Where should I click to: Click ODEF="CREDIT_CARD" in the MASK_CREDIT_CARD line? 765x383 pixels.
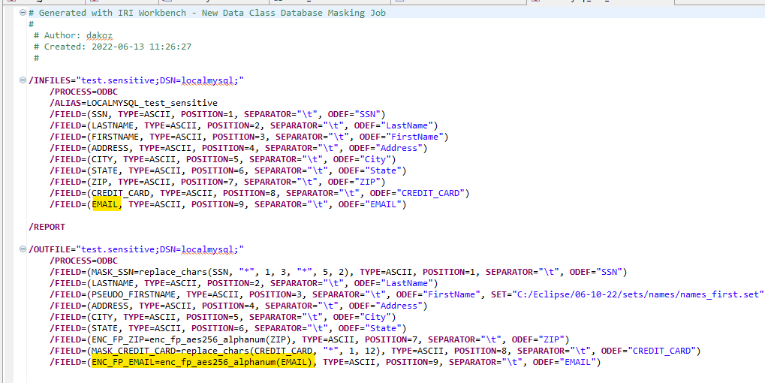[x=648, y=350]
